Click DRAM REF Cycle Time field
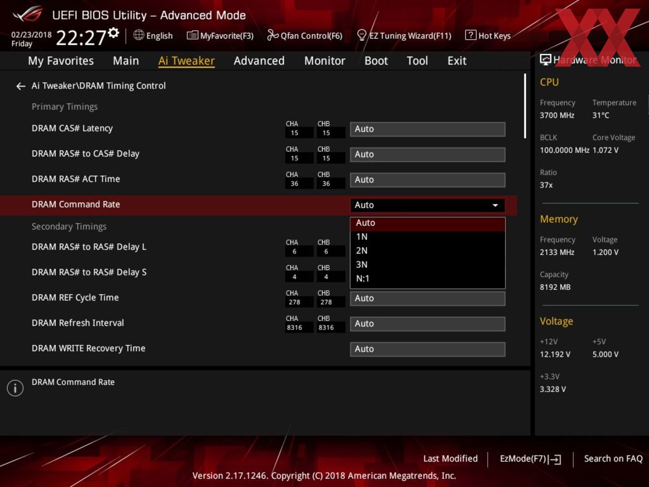649x487 pixels. pos(428,298)
